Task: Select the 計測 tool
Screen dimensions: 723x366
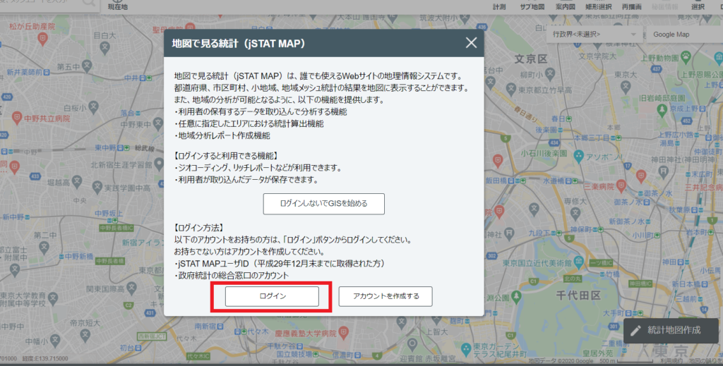Action: pyautogui.click(x=499, y=6)
